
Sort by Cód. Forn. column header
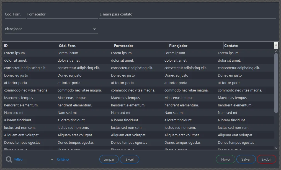[x=86, y=46]
